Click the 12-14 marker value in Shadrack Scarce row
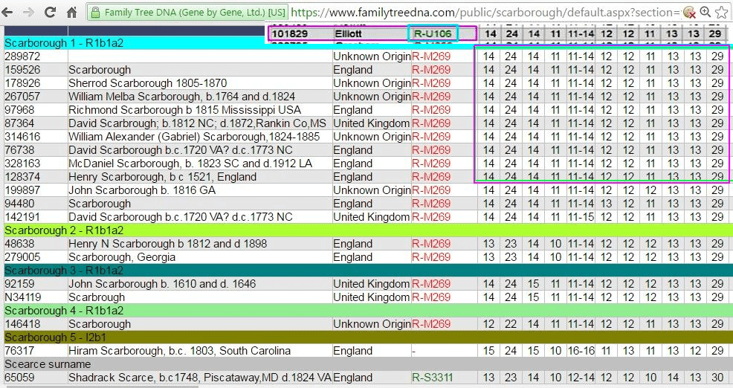733x388 pixels. point(581,378)
